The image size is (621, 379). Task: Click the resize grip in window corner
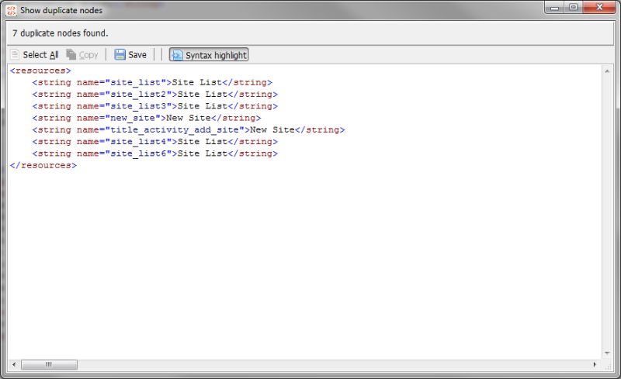click(608, 367)
